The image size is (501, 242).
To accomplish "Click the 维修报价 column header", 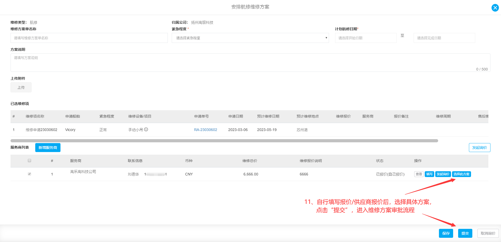I will (x=343, y=116).
